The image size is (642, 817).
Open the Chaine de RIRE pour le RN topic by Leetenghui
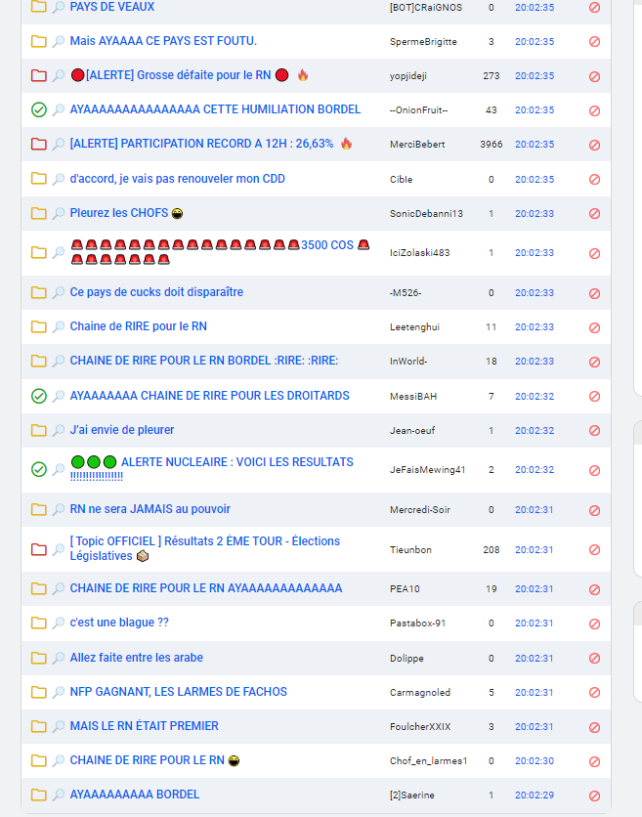click(138, 326)
